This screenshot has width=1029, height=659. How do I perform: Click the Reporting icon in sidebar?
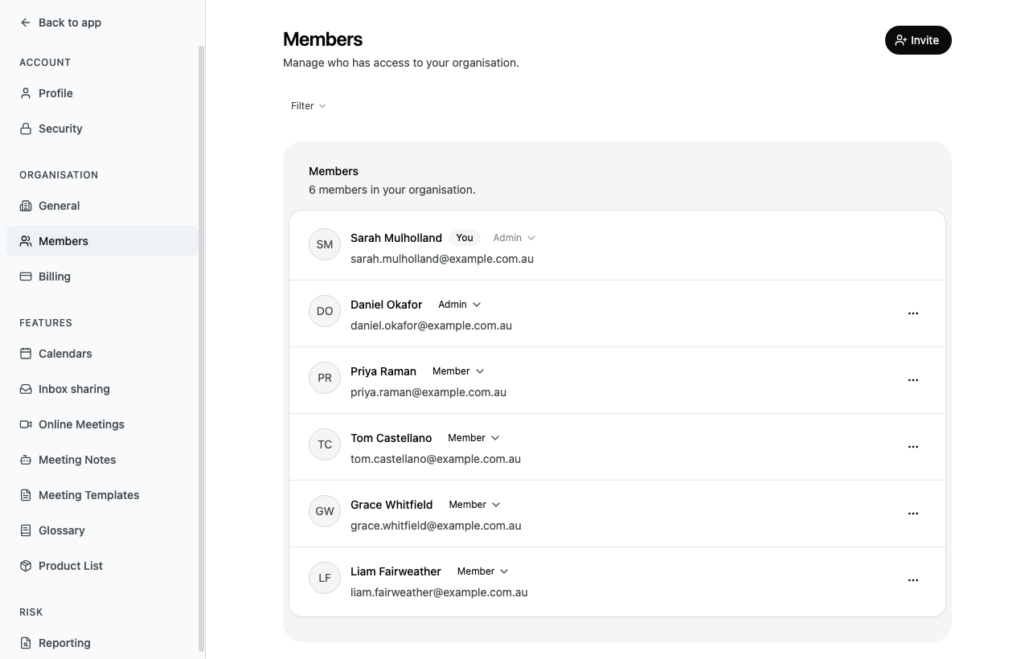pyautogui.click(x=26, y=643)
